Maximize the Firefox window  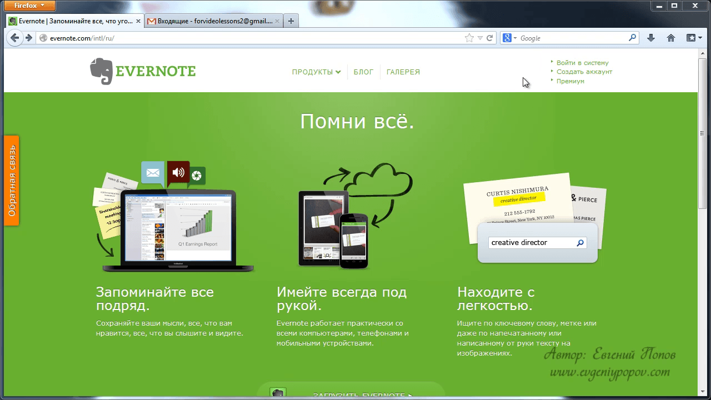[674, 6]
